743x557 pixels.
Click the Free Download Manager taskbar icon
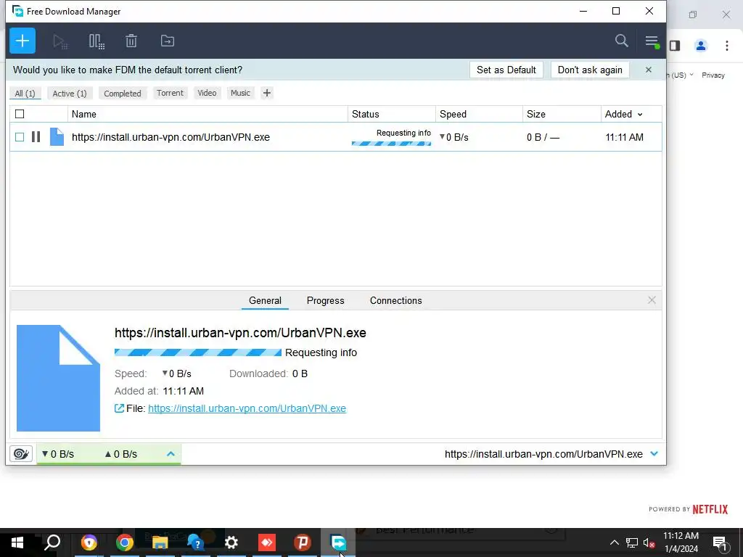[338, 542]
